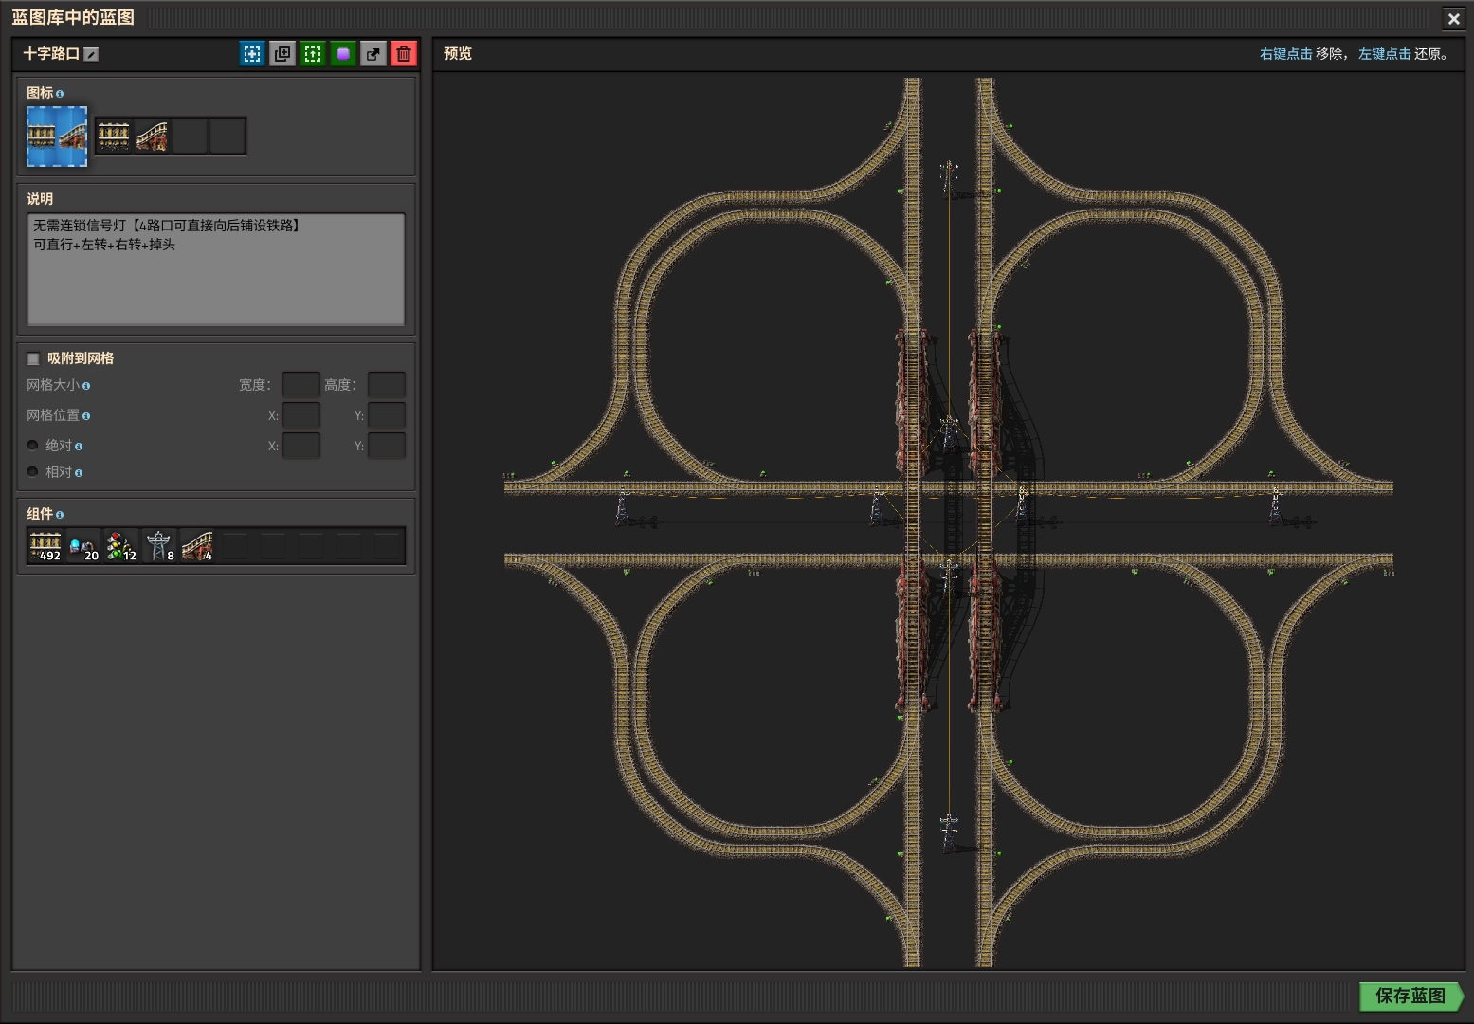The width and height of the screenshot is (1474, 1024).
Task: Click the electric pole component showing 8
Action: coord(159,546)
